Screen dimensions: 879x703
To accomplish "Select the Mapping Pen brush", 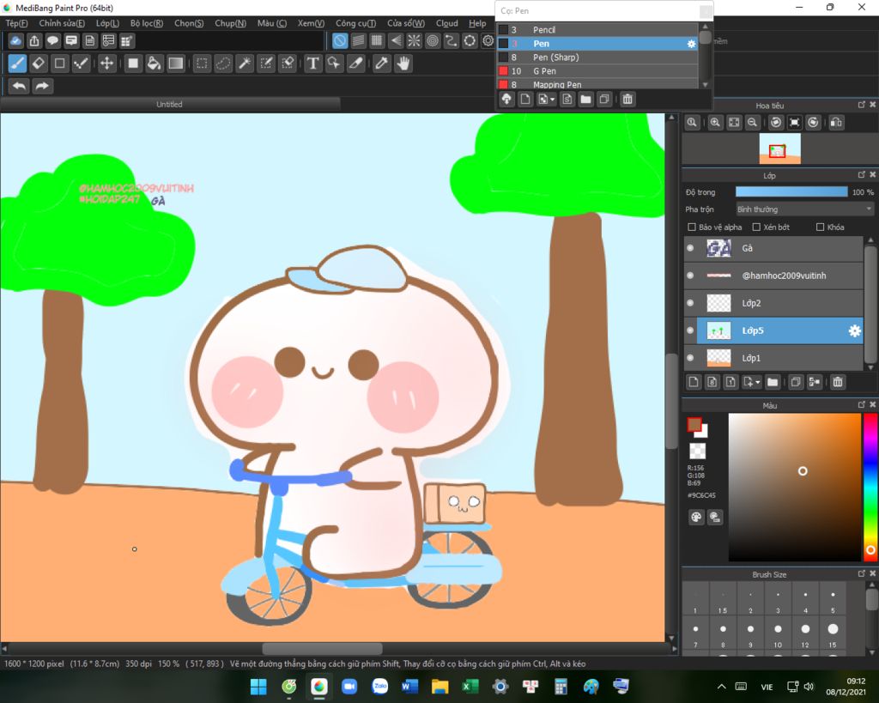I will (597, 84).
